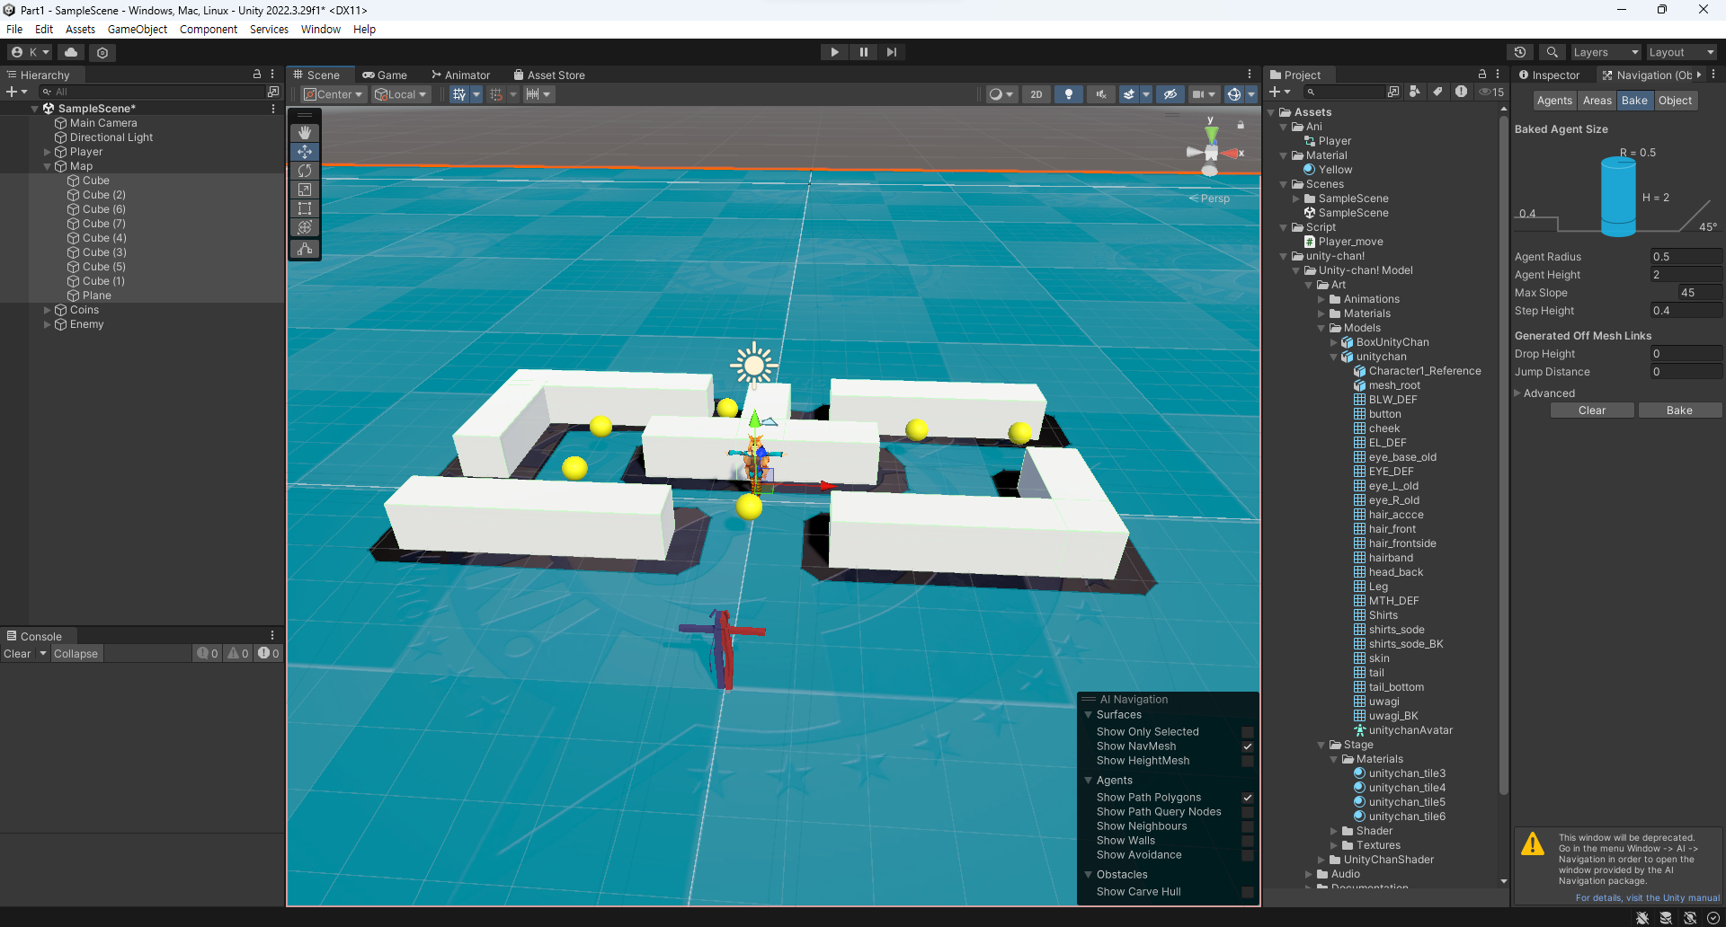Click the Bake button at bottom
Image resolution: width=1726 pixels, height=927 pixels.
(x=1679, y=411)
